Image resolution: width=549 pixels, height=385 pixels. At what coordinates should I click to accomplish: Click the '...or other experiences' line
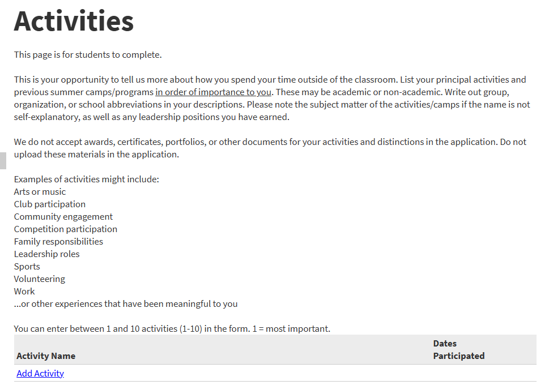126,304
